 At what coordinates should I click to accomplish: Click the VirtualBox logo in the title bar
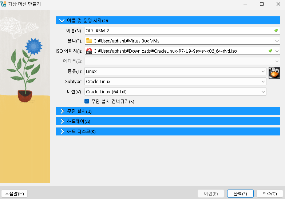click(x=3, y=4)
